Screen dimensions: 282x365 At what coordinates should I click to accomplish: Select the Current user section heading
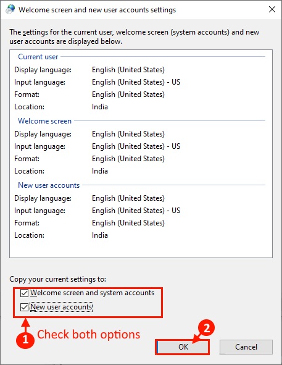tap(38, 57)
